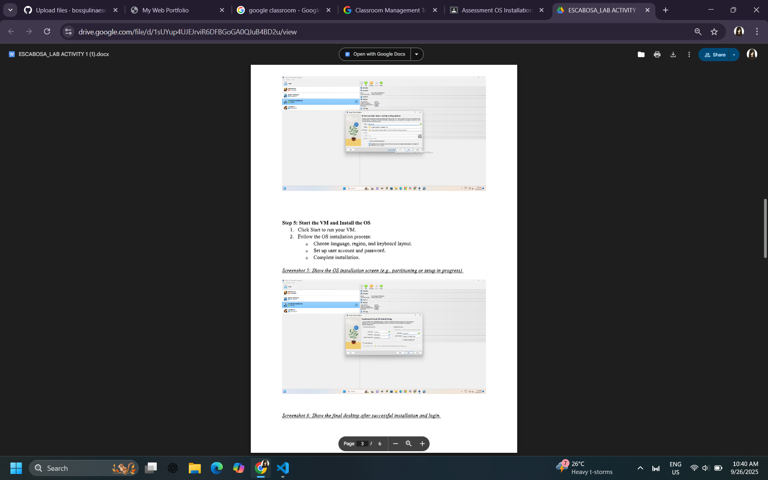The image size is (768, 480).
Task: Open Visual Studio Code from taskbar
Action: 283,468
